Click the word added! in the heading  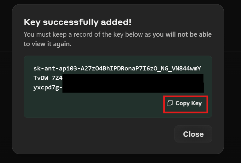click(x=116, y=22)
